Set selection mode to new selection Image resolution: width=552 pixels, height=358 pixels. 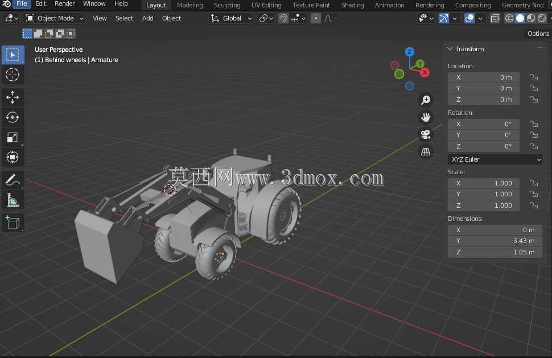click(27, 34)
